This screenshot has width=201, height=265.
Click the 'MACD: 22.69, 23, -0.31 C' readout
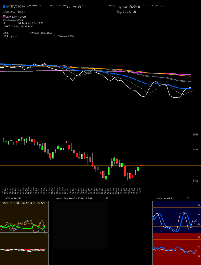[18, 26]
